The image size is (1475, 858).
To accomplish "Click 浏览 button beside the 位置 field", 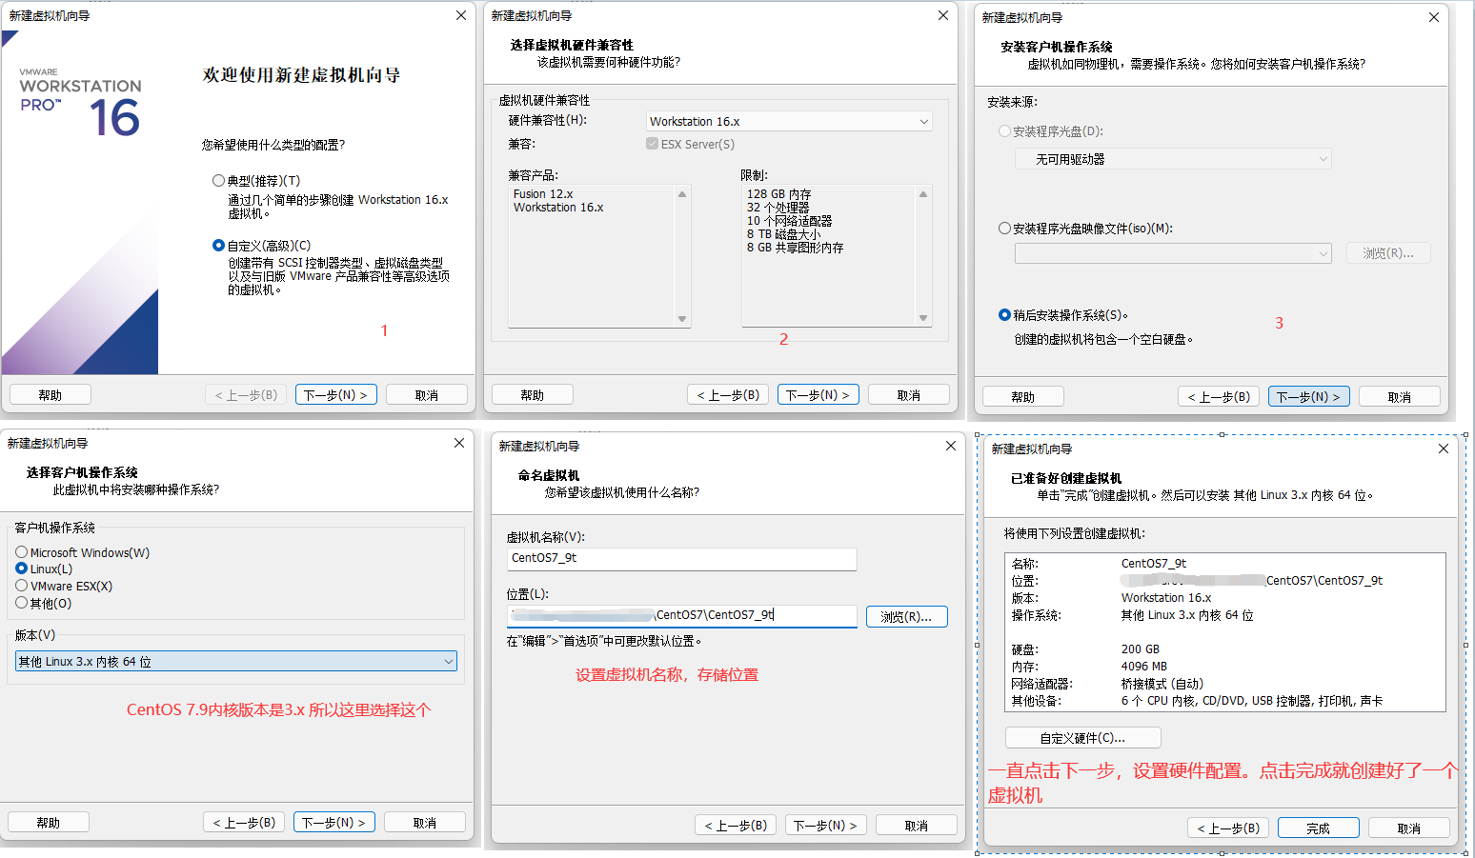I will pos(906,617).
